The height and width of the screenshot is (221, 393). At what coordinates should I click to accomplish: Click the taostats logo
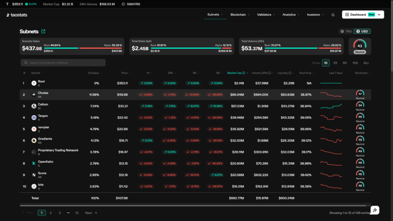[x=17, y=15]
